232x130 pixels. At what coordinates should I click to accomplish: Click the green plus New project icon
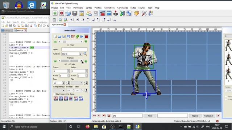point(55,13)
